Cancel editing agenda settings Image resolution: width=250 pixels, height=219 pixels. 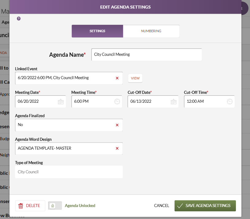coord(162,206)
